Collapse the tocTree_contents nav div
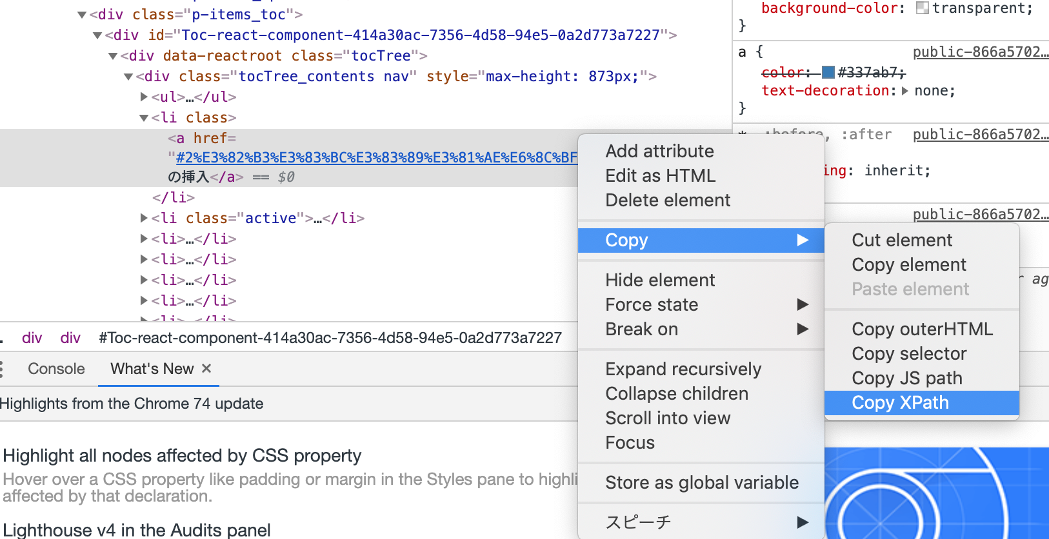This screenshot has height=539, width=1049. click(x=128, y=77)
